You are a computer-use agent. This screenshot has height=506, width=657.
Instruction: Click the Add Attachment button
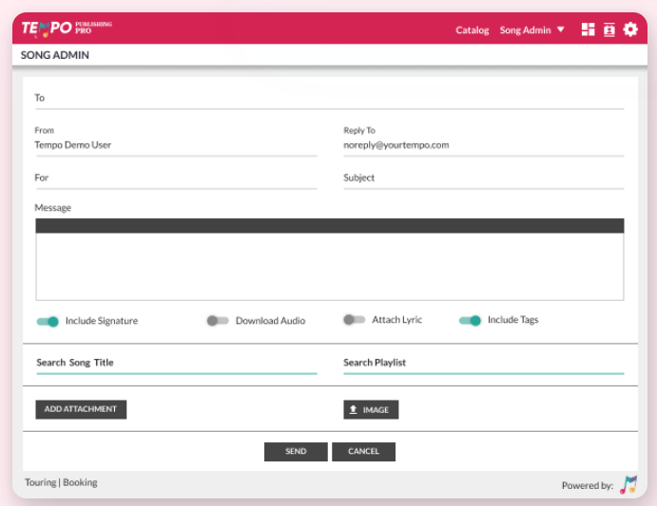pyautogui.click(x=81, y=409)
